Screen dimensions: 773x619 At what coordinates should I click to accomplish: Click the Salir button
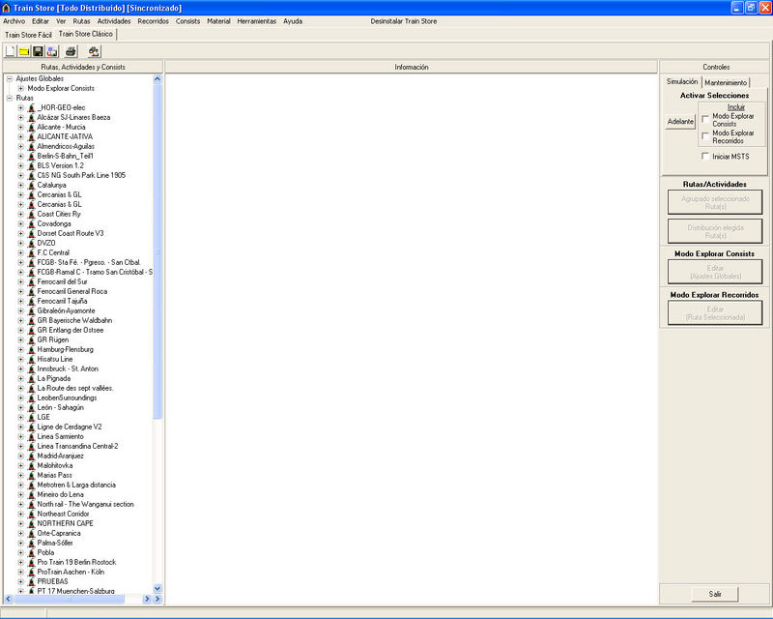tap(714, 593)
